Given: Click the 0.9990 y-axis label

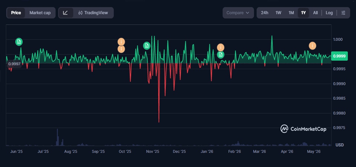Looking at the screenshot, I should pos(339,84).
